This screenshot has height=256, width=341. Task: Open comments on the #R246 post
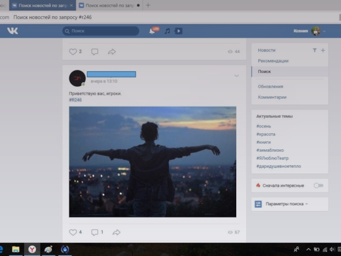point(95,233)
